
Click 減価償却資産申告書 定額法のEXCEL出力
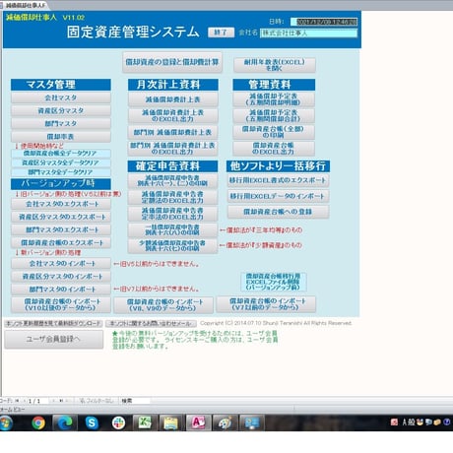coord(172,197)
